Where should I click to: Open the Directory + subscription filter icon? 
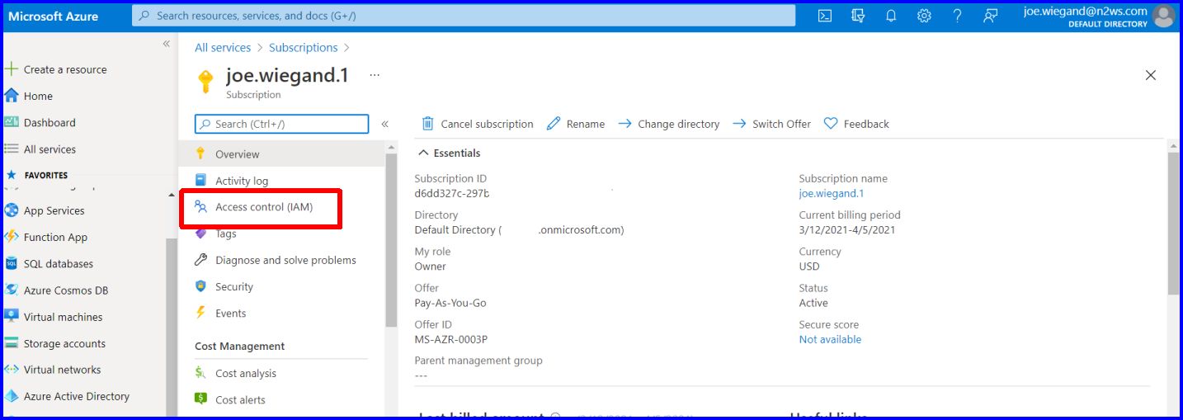pyautogui.click(x=858, y=16)
